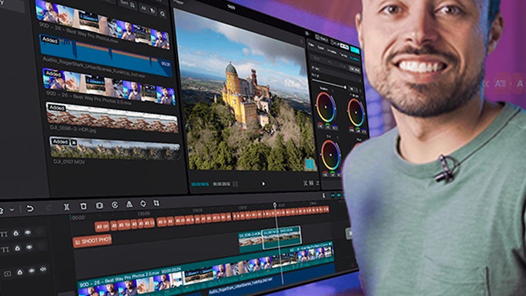
Task: Click the All filter in media panel
Action: (143, 9)
